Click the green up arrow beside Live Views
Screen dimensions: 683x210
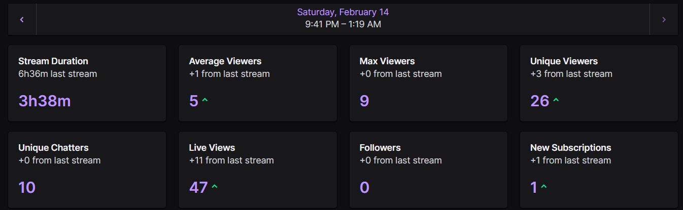tap(215, 187)
